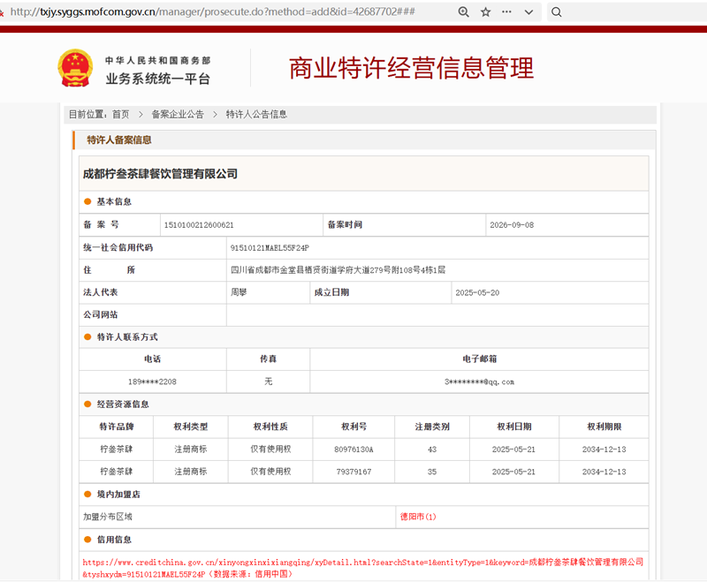Click the address starting with 四川省成都市金堂县
Screen dimensions: 707x582
(x=338, y=270)
